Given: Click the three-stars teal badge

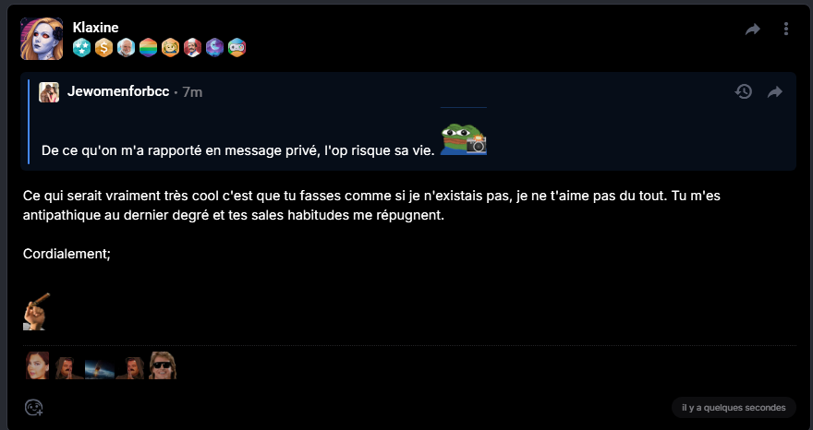Looking at the screenshot, I should 81,48.
